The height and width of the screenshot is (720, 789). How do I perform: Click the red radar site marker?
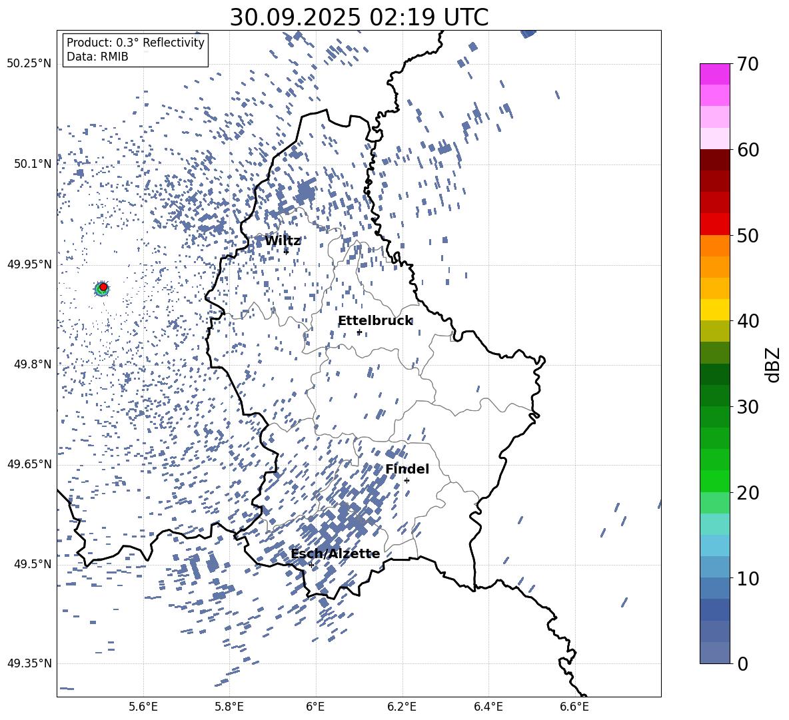click(x=103, y=287)
